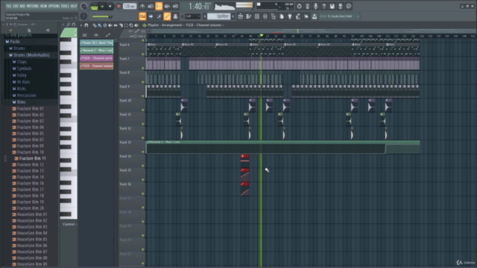Toggle wait for input to start playing
The height and width of the screenshot is (268, 477).
point(151,6)
